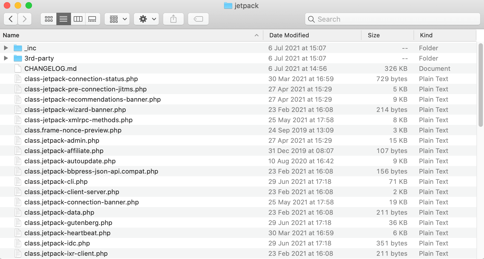Click the vertical scrollbar thumb
Screen dimensions: 484x259
coord(480,85)
